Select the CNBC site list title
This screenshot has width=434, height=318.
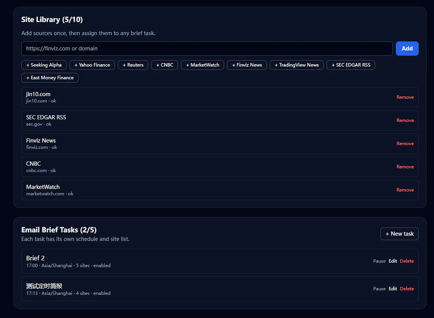point(33,164)
